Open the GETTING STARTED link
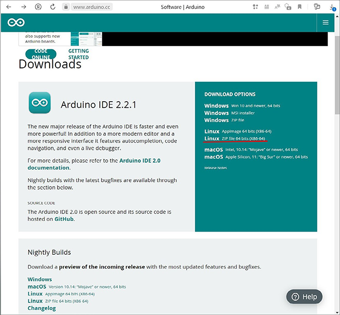The height and width of the screenshot is (315, 340). [x=78, y=54]
